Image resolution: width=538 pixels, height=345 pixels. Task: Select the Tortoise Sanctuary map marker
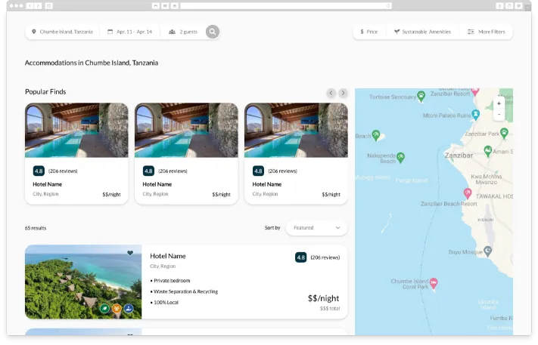tap(421, 96)
